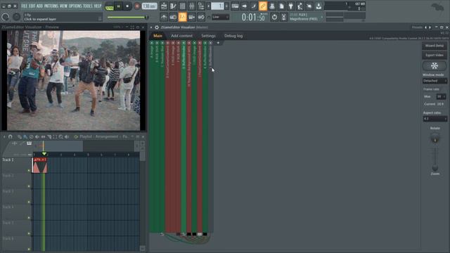Viewport: 450px width, 253px height.
Task: Click the Max frame rate field
Action: tap(441, 97)
